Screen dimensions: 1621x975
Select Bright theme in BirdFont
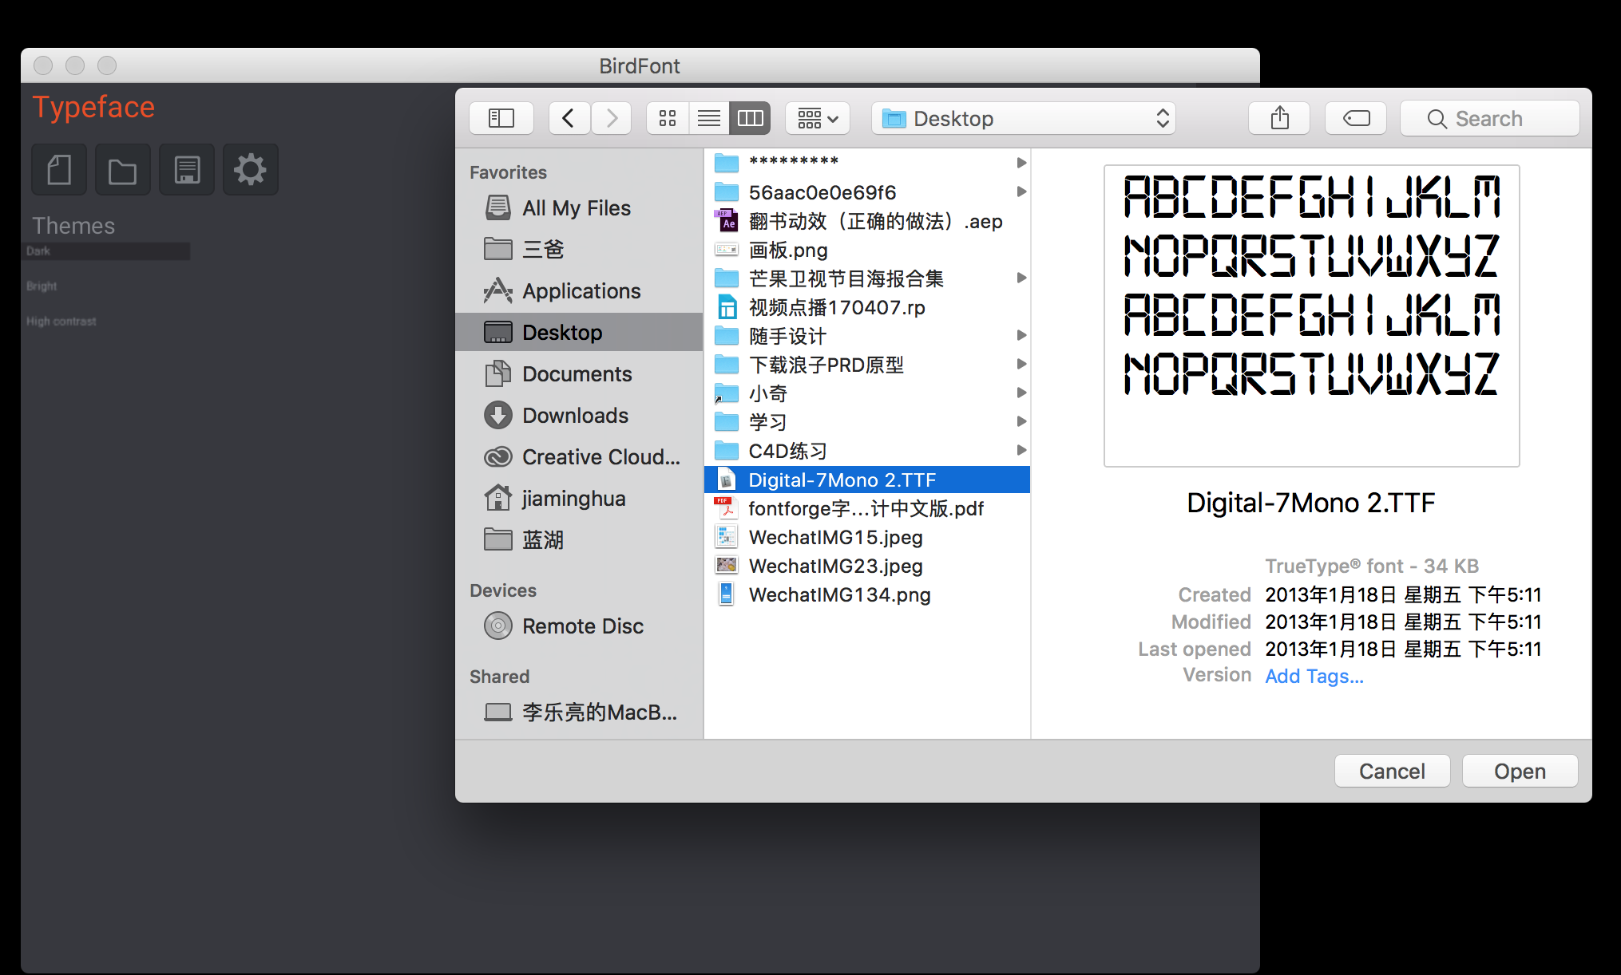pyautogui.click(x=42, y=286)
